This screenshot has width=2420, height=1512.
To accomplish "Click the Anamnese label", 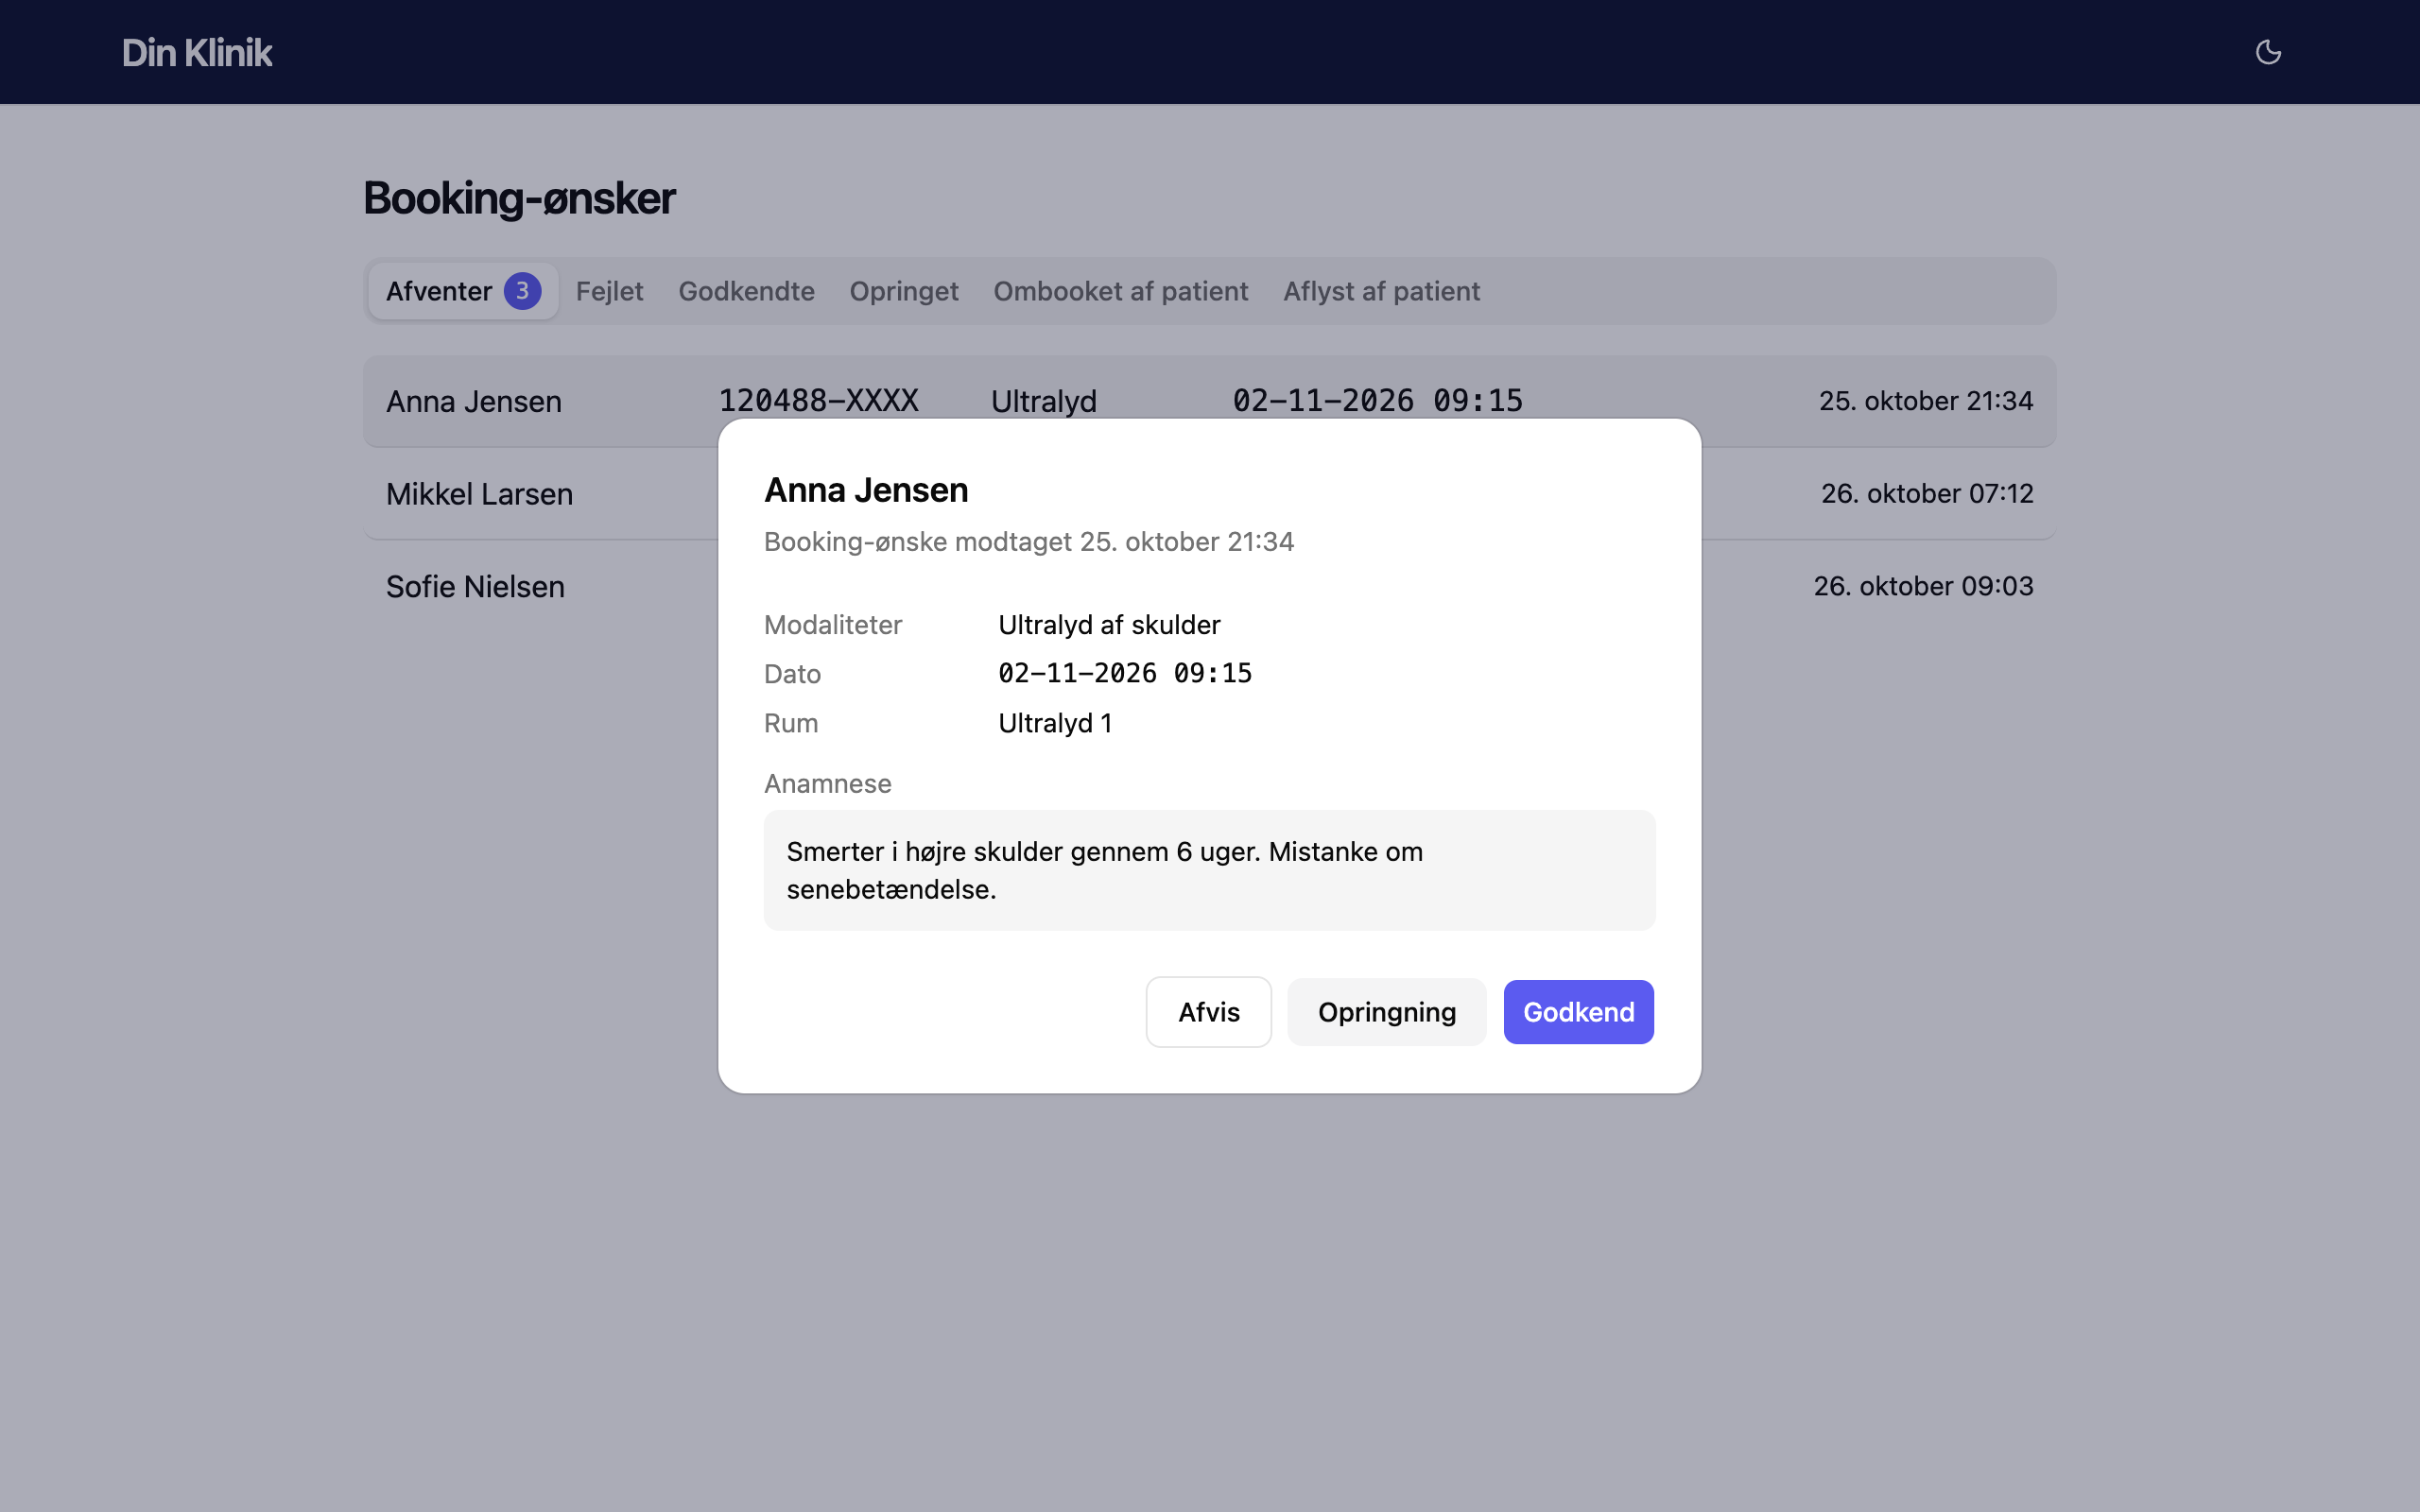I will 827,784.
